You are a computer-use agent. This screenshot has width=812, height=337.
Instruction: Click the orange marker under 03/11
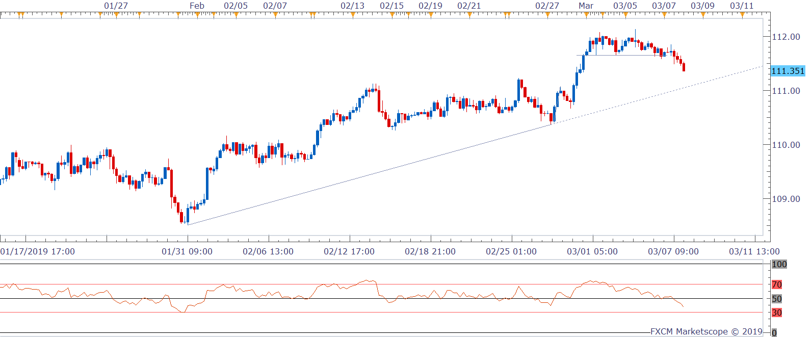coord(742,14)
